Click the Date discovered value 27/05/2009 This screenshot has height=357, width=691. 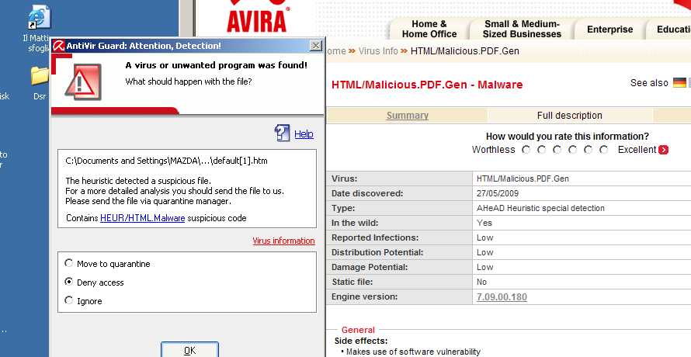[x=498, y=193]
